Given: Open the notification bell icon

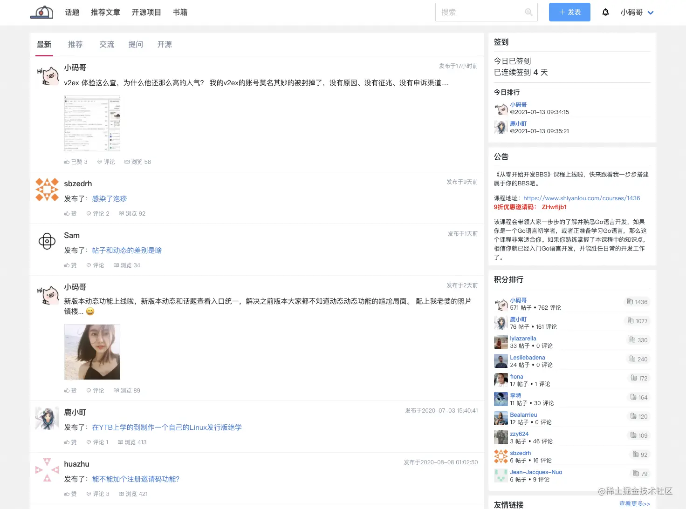Looking at the screenshot, I should pos(605,12).
